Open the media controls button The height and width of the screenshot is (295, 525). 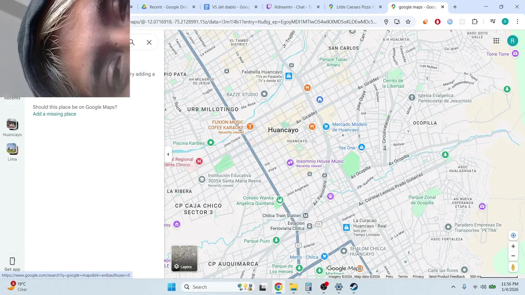493,22
